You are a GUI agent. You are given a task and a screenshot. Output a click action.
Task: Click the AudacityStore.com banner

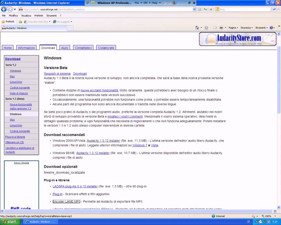pos(238,39)
